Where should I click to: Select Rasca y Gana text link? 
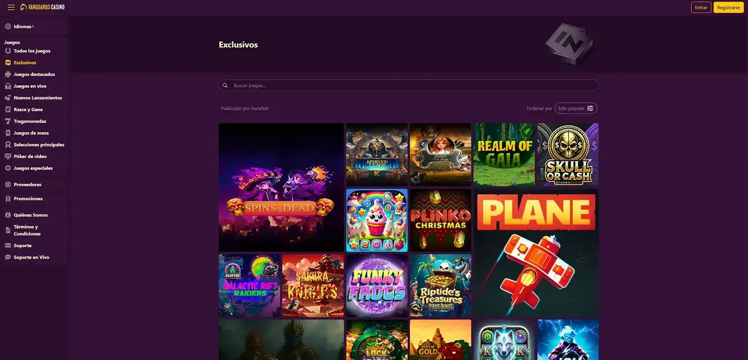(28, 110)
